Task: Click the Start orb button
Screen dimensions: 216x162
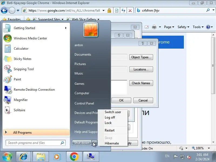Action: [7, 157]
